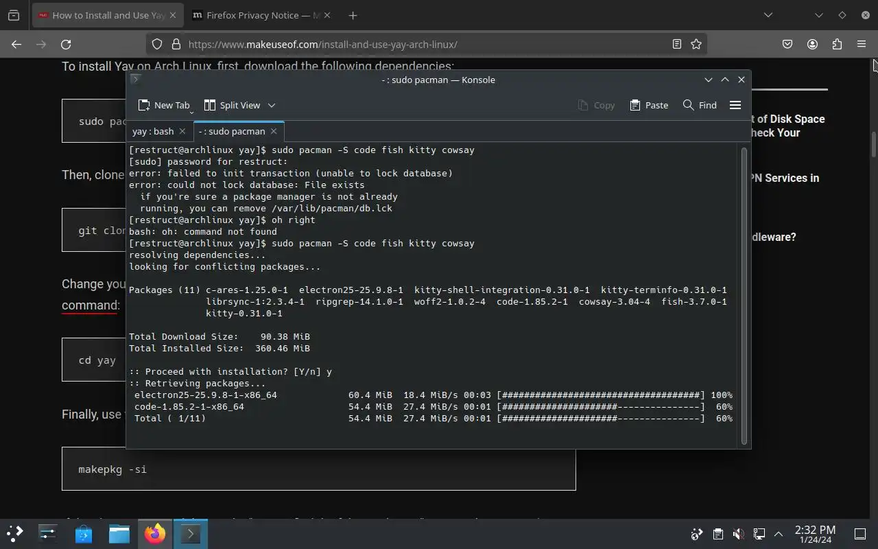878x549 pixels.
Task: Click 'PN Services in' sidebar article link
Action: point(785,178)
